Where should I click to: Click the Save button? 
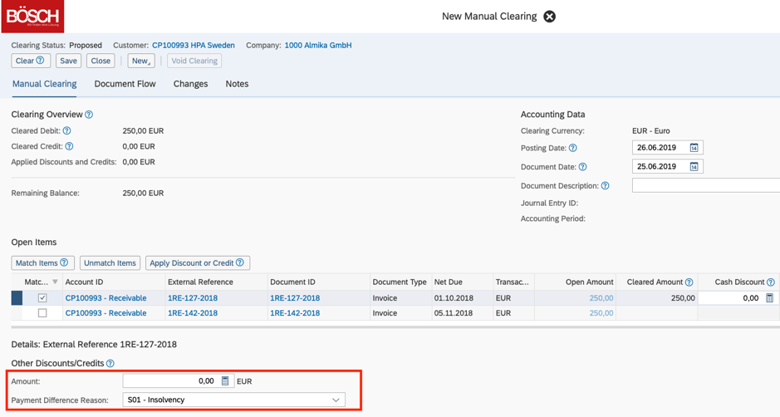click(68, 61)
